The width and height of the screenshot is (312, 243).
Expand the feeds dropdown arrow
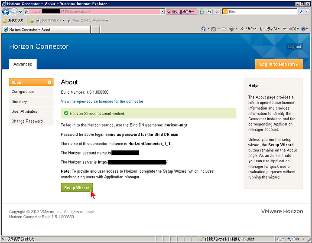point(219,29)
